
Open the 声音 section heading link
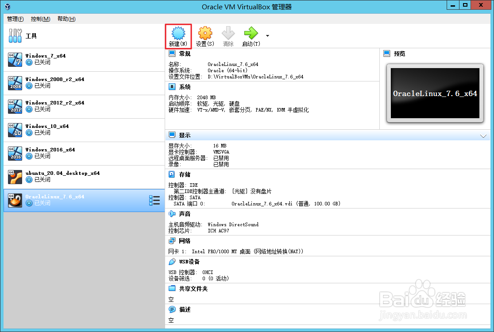tap(185, 214)
